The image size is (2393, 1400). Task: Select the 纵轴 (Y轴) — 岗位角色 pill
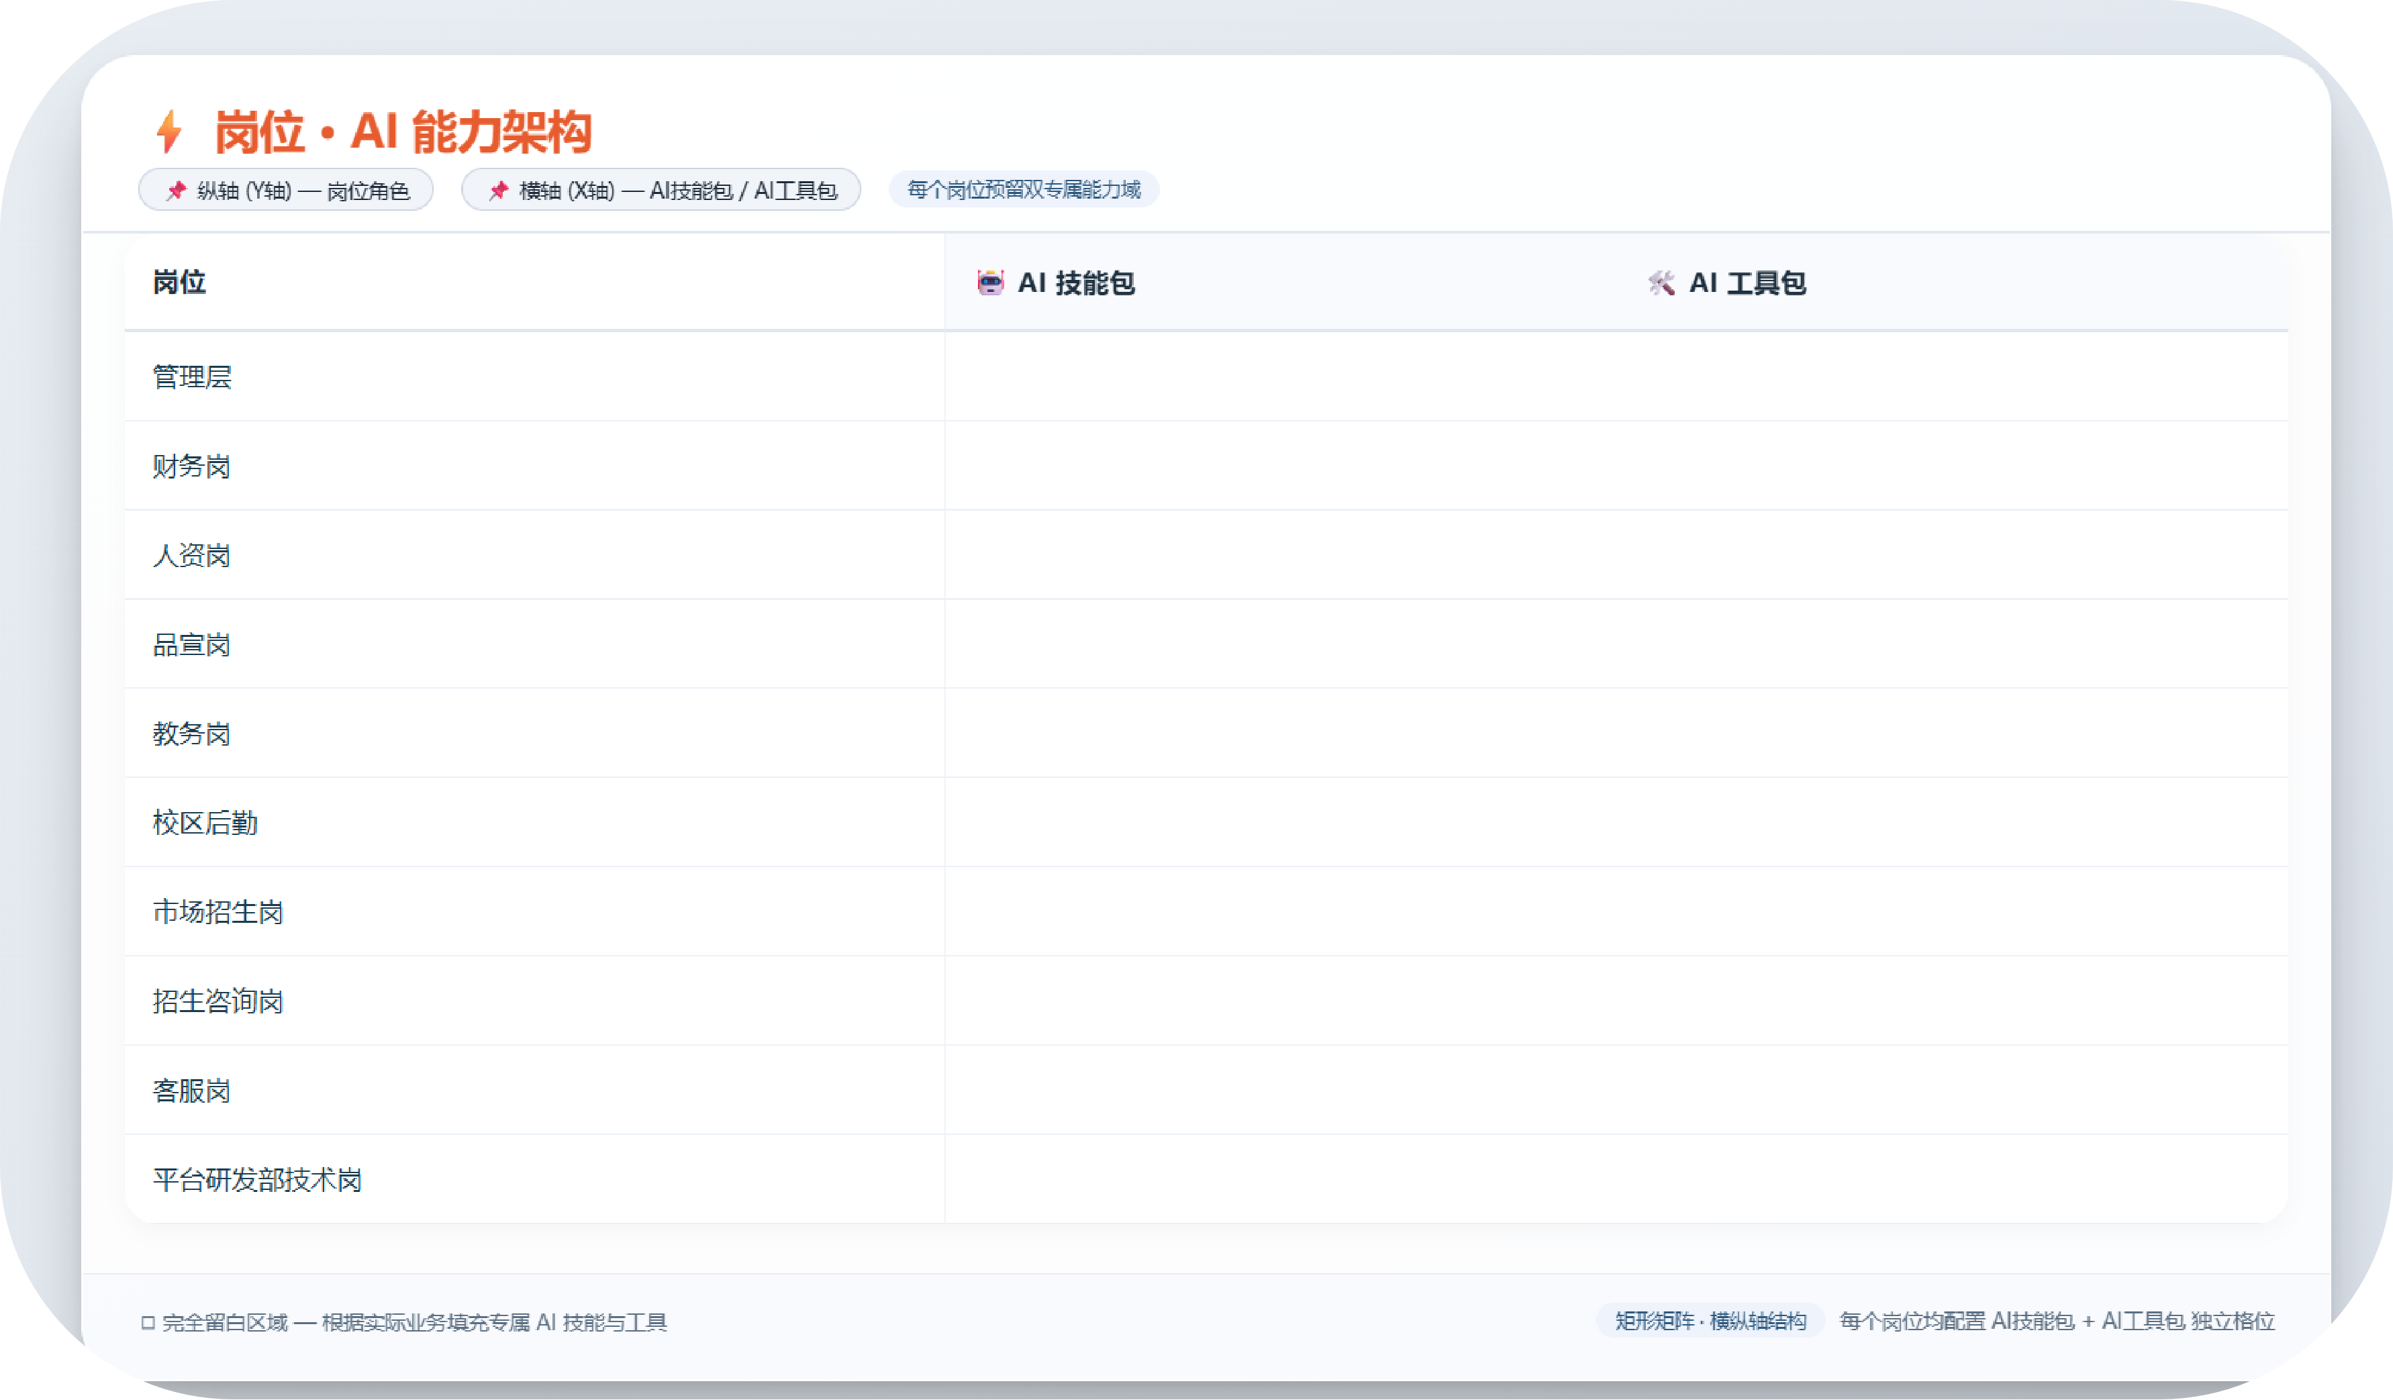click(286, 190)
